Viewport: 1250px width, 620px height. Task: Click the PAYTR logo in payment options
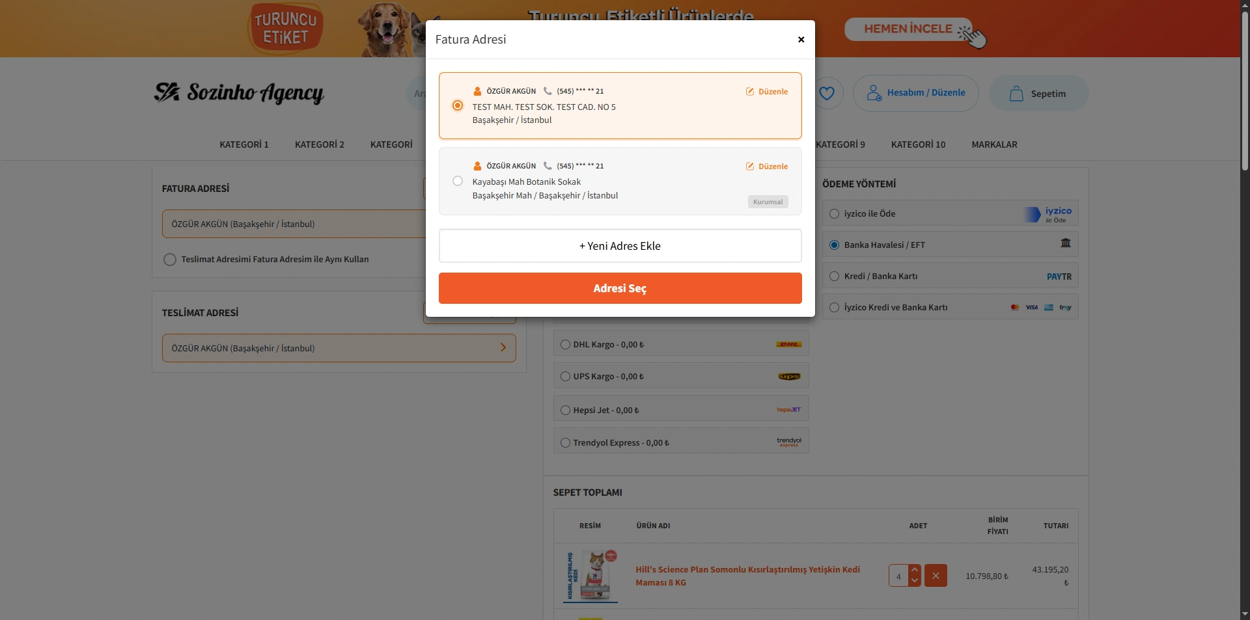point(1059,276)
